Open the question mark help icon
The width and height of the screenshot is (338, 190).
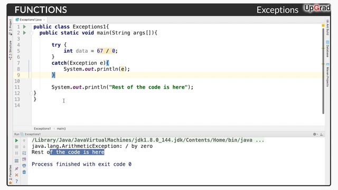pyautogui.click(x=16, y=181)
